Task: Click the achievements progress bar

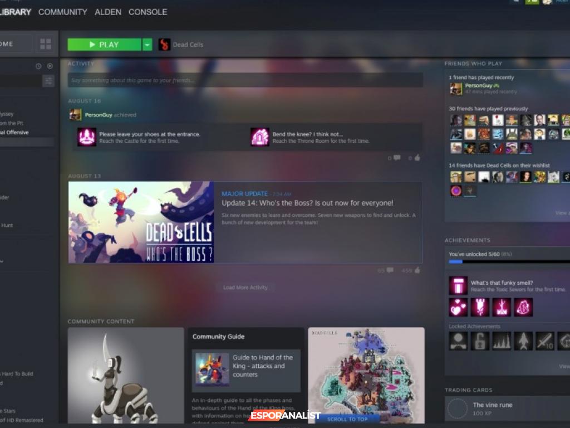Action: 509,262
